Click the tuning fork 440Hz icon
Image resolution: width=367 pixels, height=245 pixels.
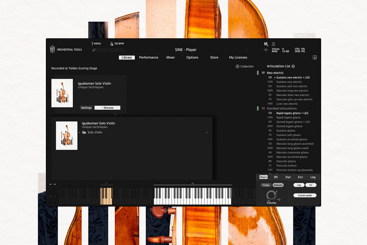92,43
